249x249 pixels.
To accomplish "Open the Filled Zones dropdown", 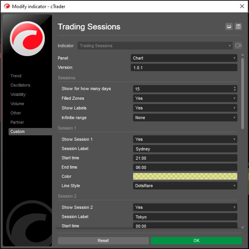I will (185, 98).
